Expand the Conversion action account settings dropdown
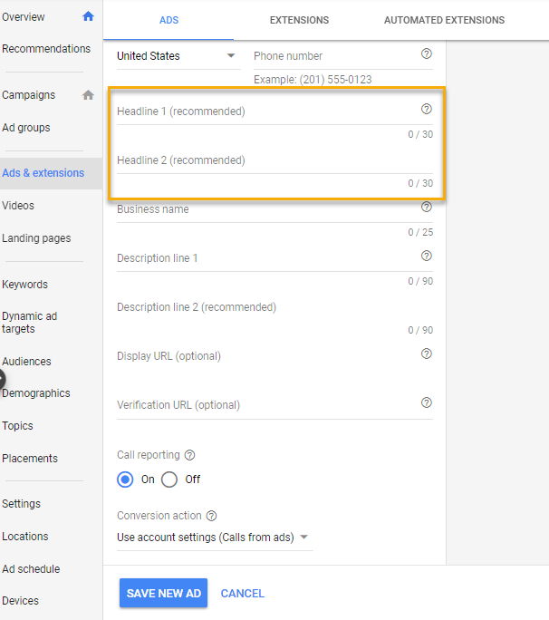 213,538
